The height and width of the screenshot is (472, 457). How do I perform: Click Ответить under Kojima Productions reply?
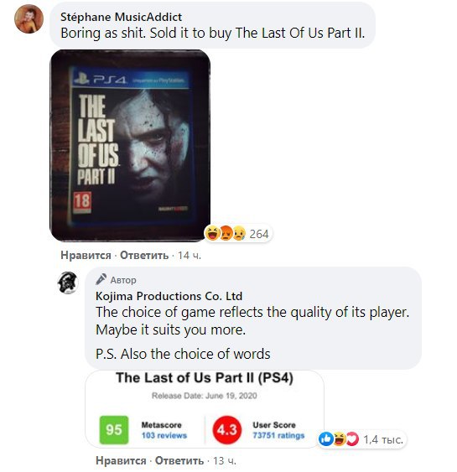(x=179, y=460)
